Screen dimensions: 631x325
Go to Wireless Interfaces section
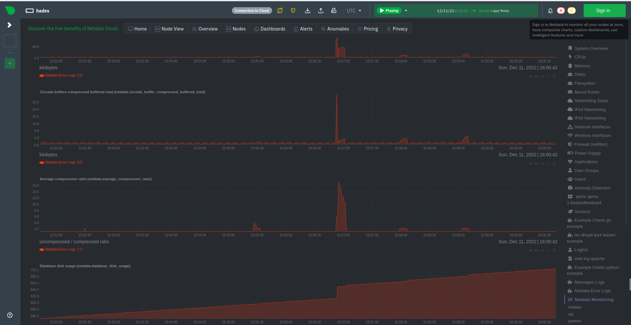(589, 135)
